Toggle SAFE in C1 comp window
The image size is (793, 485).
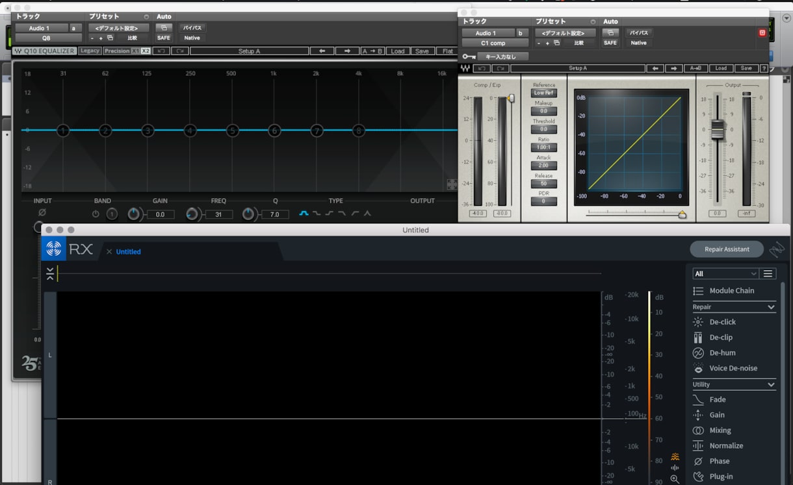[x=610, y=43]
